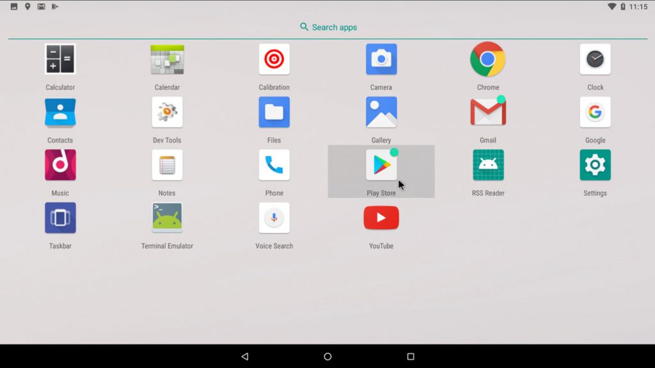
Task: Open Gmail app
Action: point(487,112)
